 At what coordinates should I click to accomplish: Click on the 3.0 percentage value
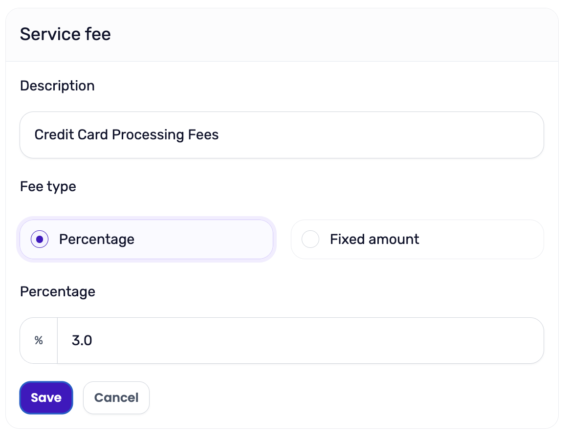[82, 341]
